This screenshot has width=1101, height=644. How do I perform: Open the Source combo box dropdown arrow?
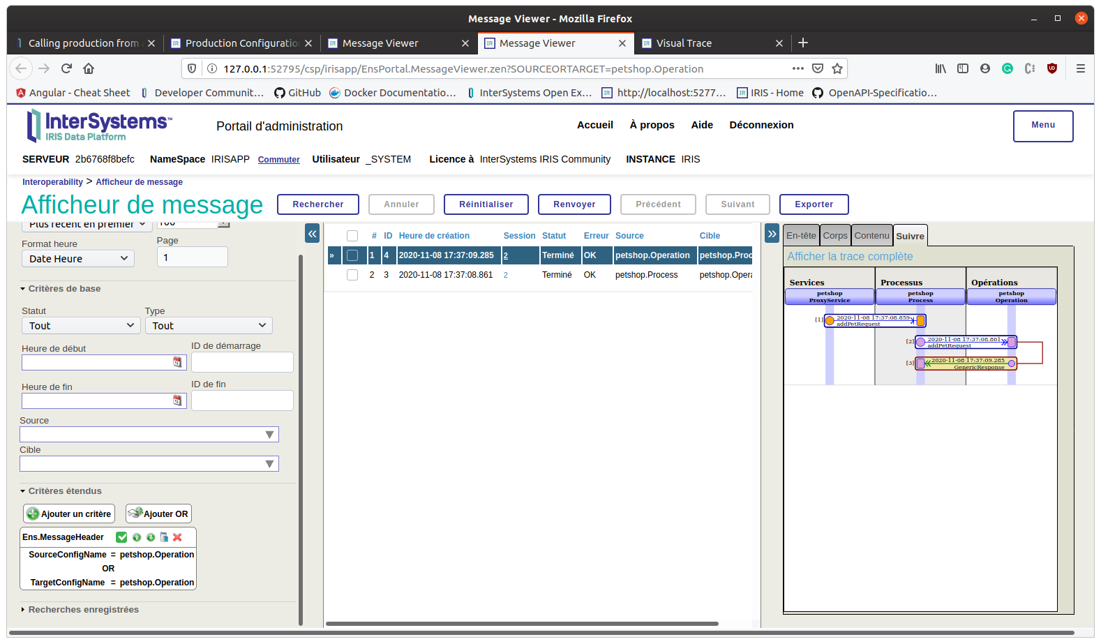coord(269,435)
